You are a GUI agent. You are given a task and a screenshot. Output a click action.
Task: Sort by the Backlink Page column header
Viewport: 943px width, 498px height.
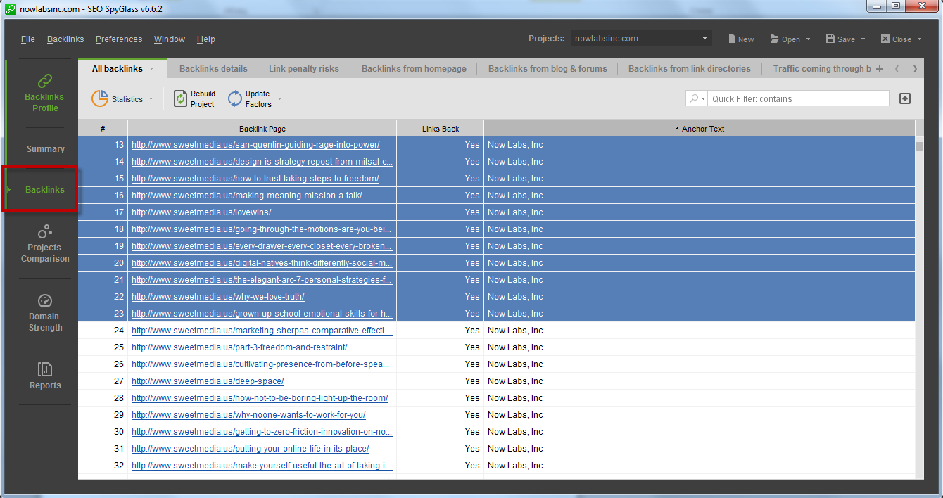pyautogui.click(x=262, y=129)
